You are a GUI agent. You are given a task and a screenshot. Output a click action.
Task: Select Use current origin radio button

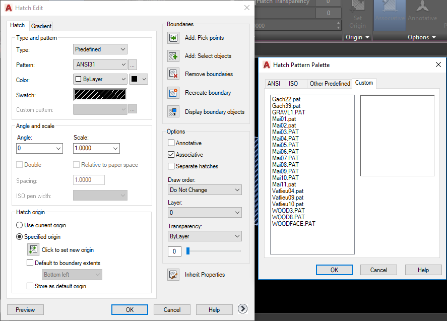click(x=19, y=225)
